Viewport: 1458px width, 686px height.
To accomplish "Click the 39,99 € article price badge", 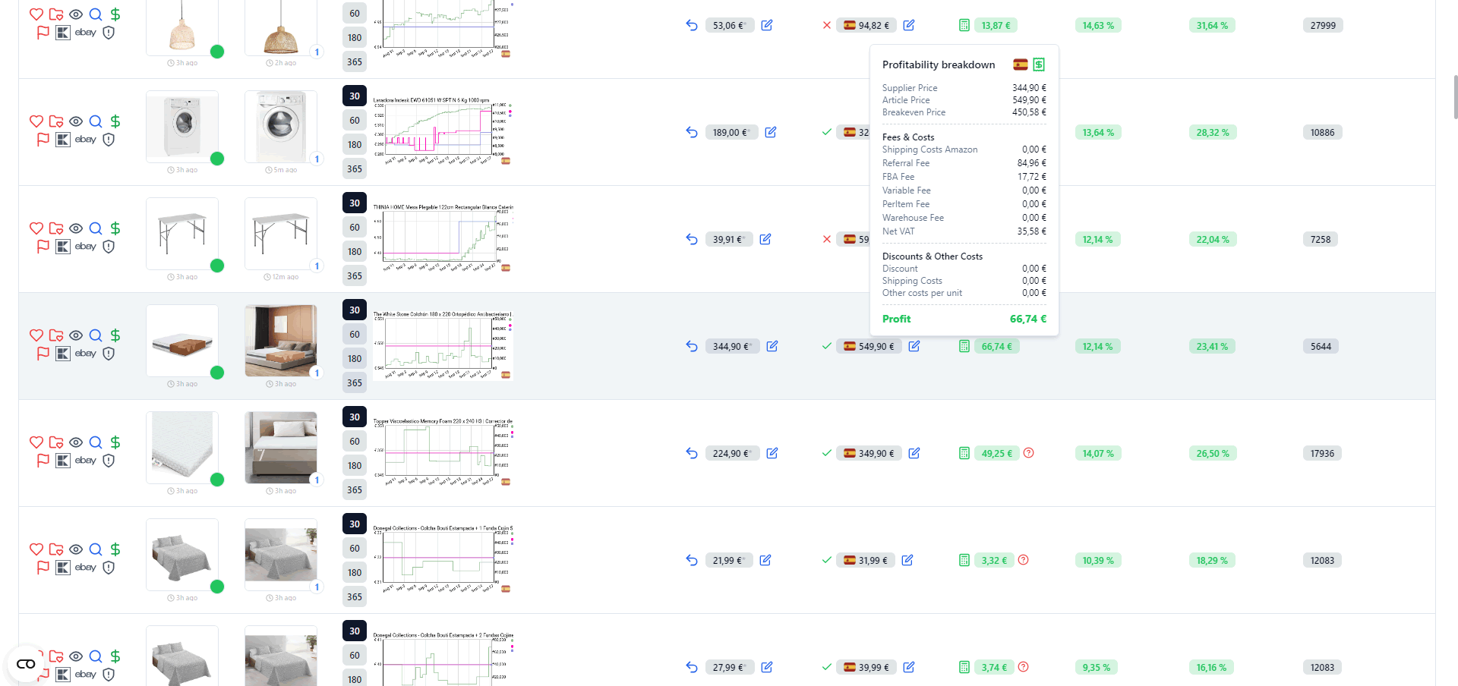I will (x=866, y=667).
